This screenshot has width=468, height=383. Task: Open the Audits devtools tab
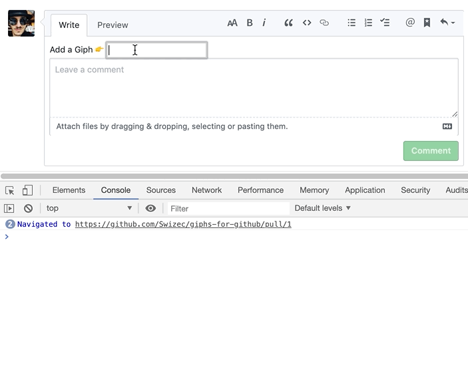pos(457,190)
